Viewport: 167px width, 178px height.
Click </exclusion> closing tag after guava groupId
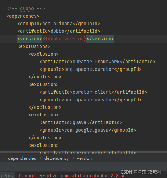(x=45, y=138)
